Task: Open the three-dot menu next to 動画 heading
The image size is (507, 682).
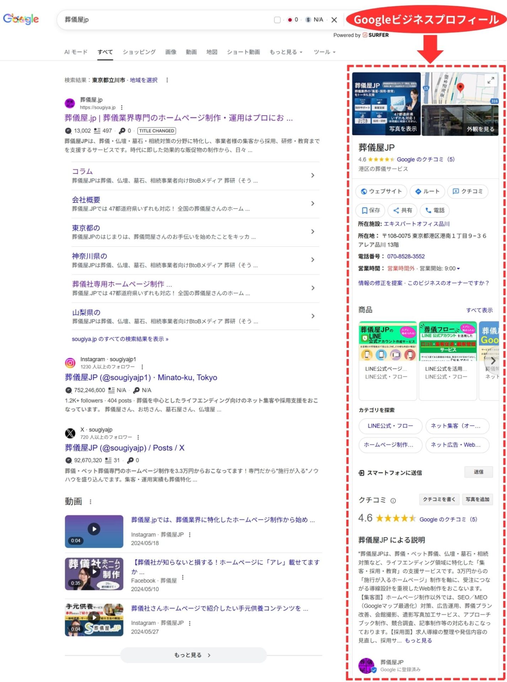Action: [90, 502]
